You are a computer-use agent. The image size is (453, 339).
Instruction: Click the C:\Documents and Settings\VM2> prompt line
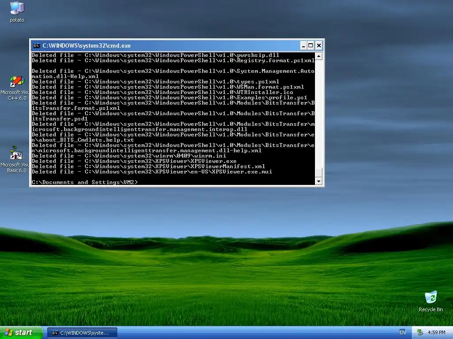(85, 182)
